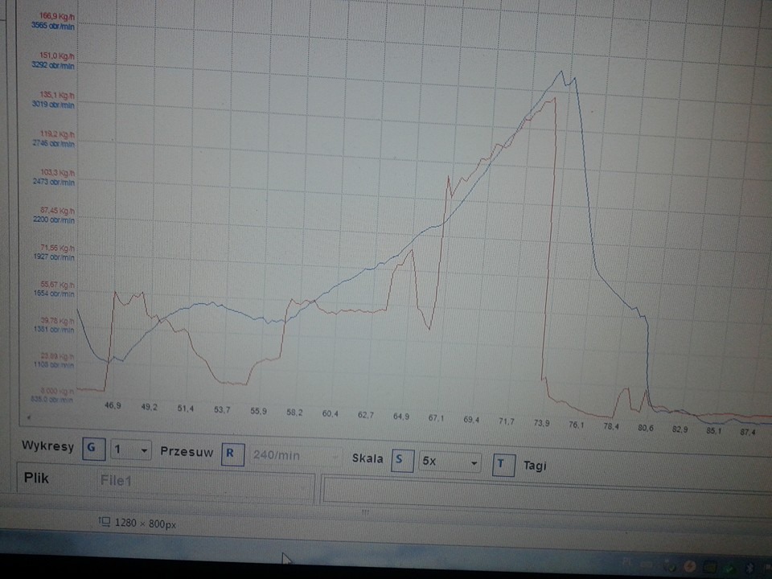
Task: Click the '1654 obr/min' axis label
Action: pos(54,294)
